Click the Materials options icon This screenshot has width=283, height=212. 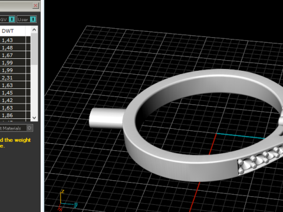(29, 128)
